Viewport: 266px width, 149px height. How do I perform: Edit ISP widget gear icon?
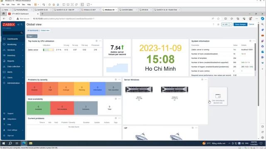click(192, 128)
